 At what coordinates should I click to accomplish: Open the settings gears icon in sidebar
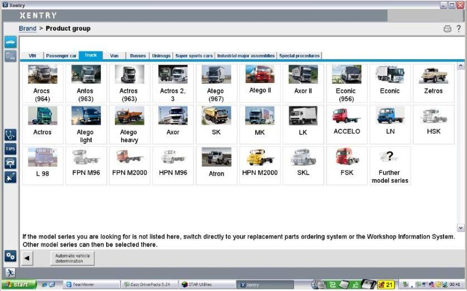click(11, 256)
